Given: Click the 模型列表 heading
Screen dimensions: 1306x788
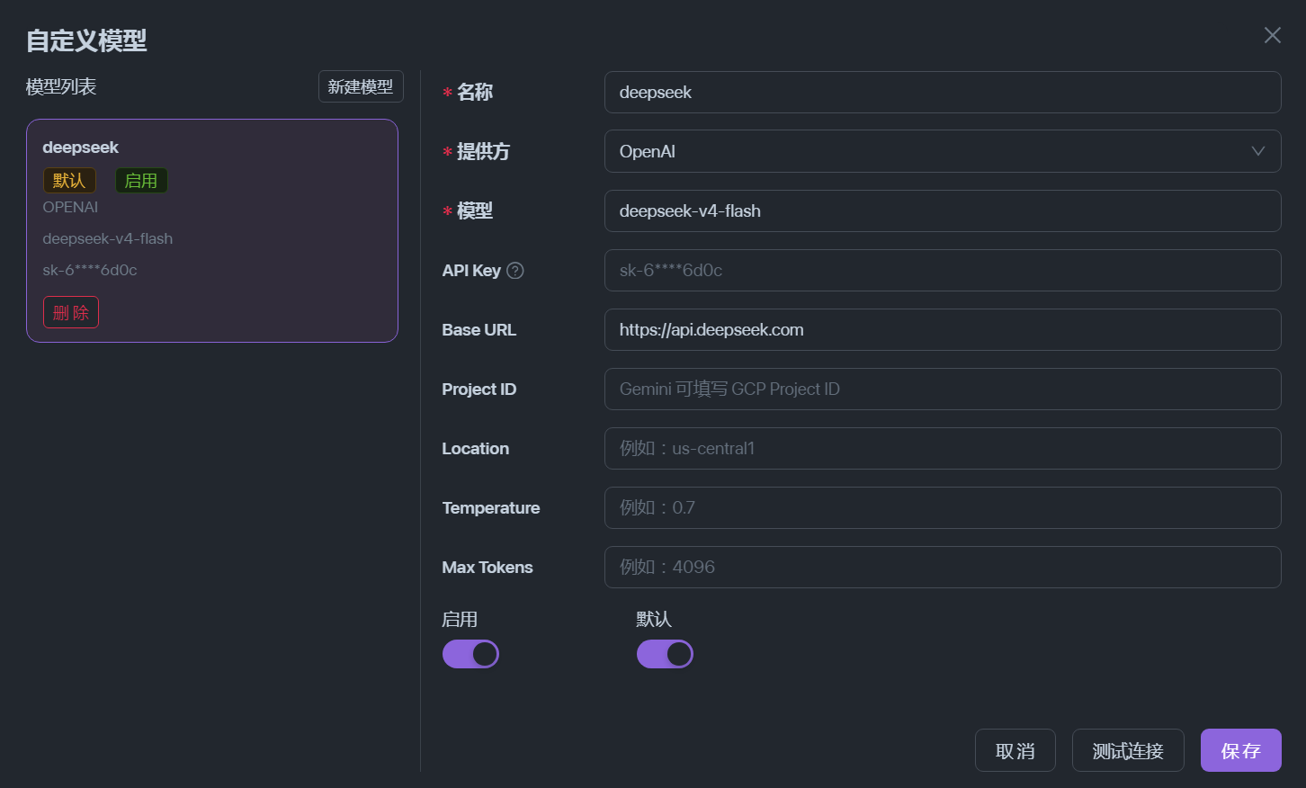Looking at the screenshot, I should 61,86.
